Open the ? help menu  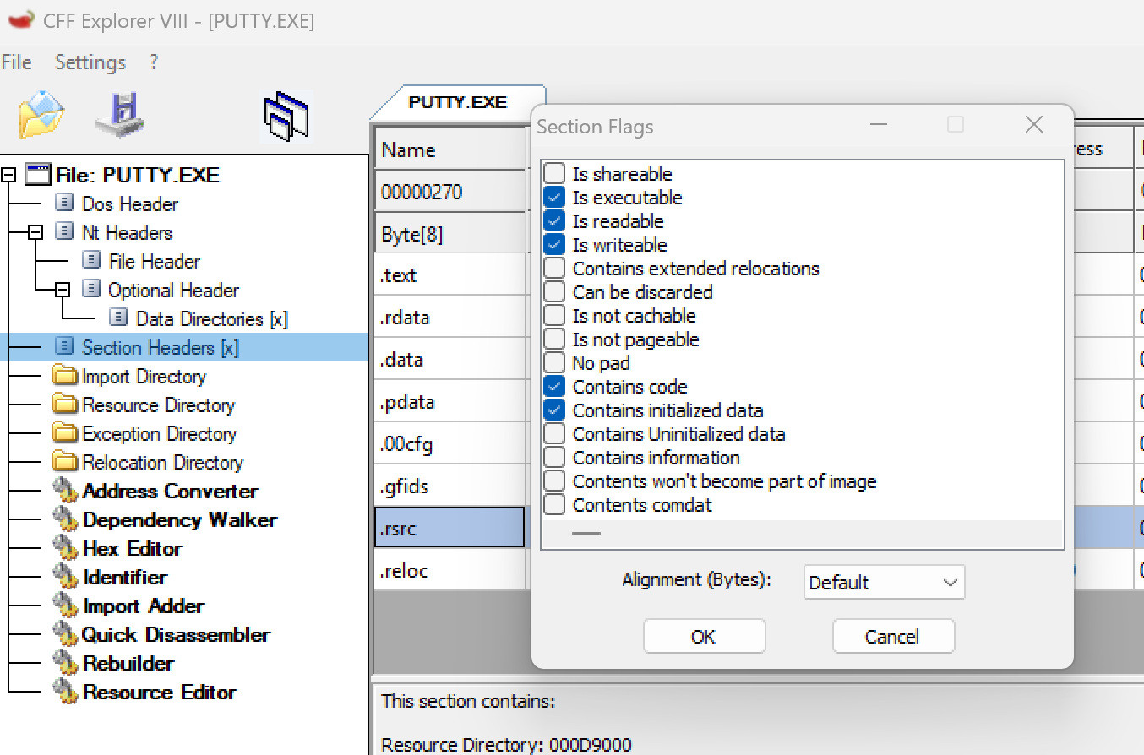154,62
